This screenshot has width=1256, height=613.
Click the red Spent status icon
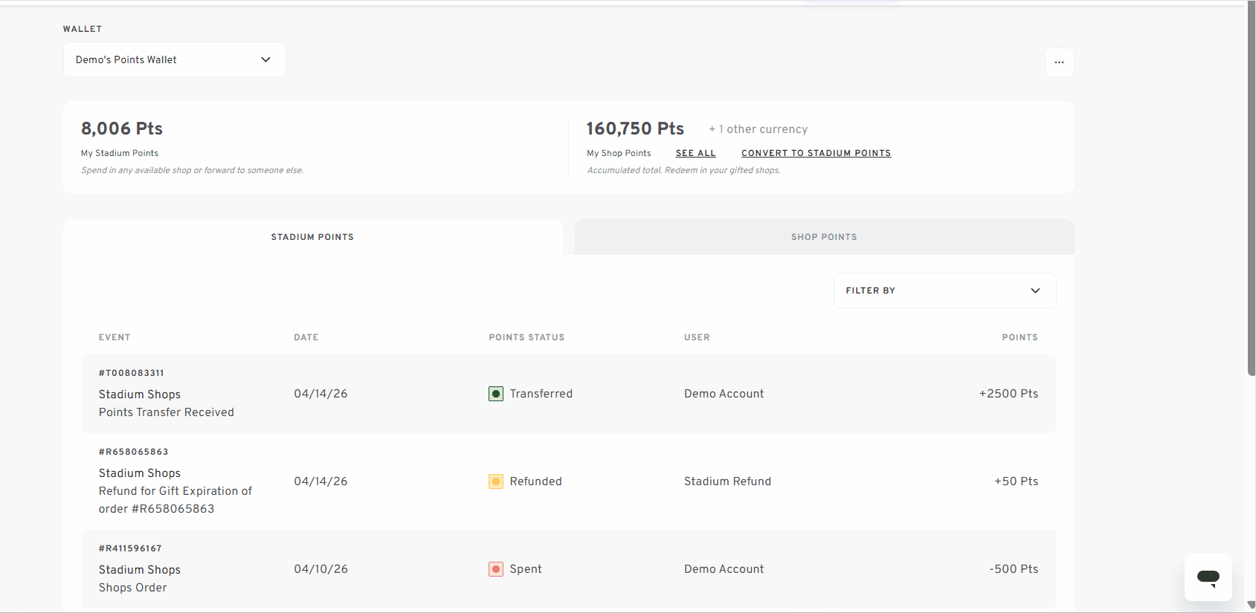(496, 569)
